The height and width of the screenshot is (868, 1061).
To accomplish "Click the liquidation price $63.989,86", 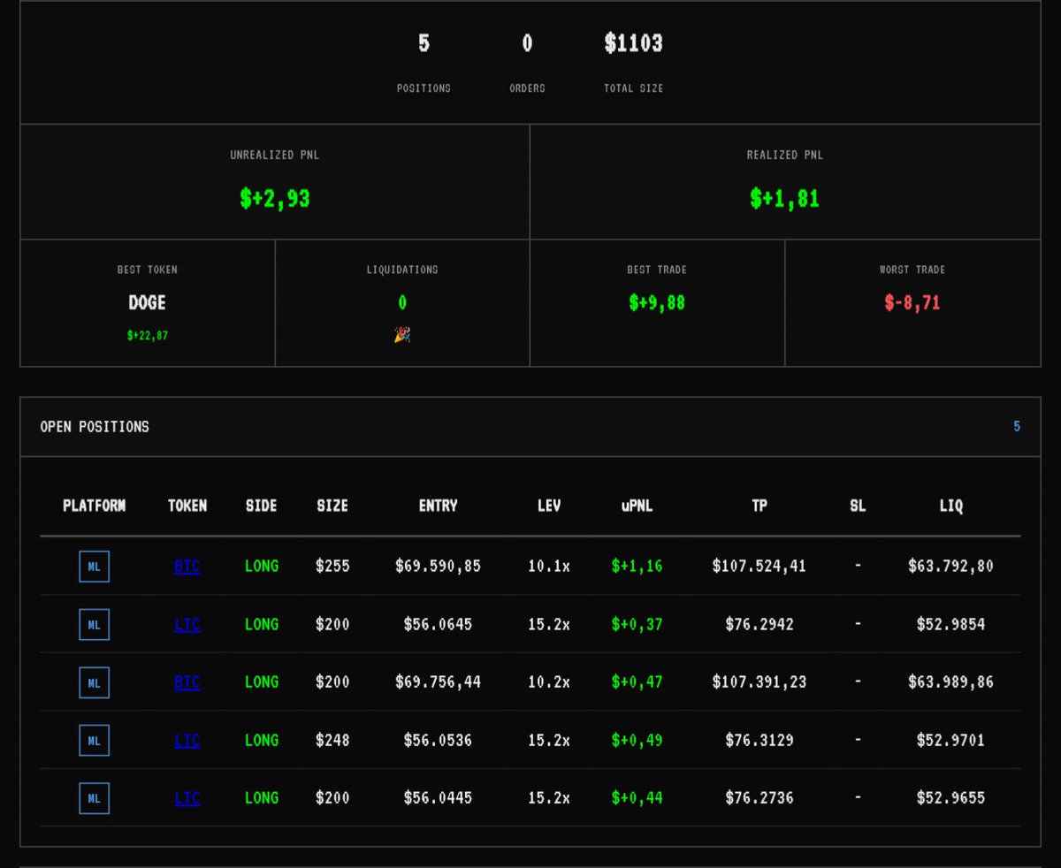I will click(951, 682).
